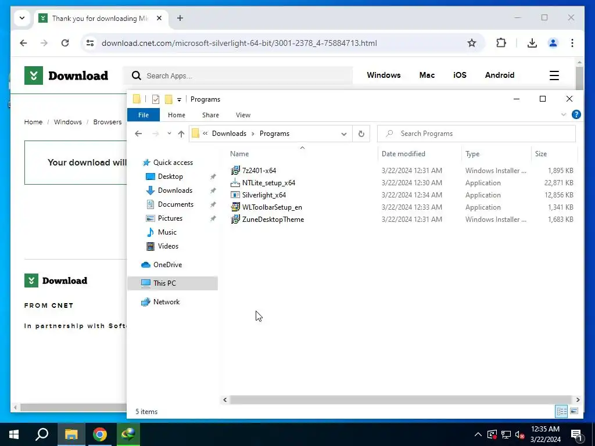This screenshot has height=446, width=595.
Task: Close the Chrome tab for CNET
Action: tap(159, 18)
